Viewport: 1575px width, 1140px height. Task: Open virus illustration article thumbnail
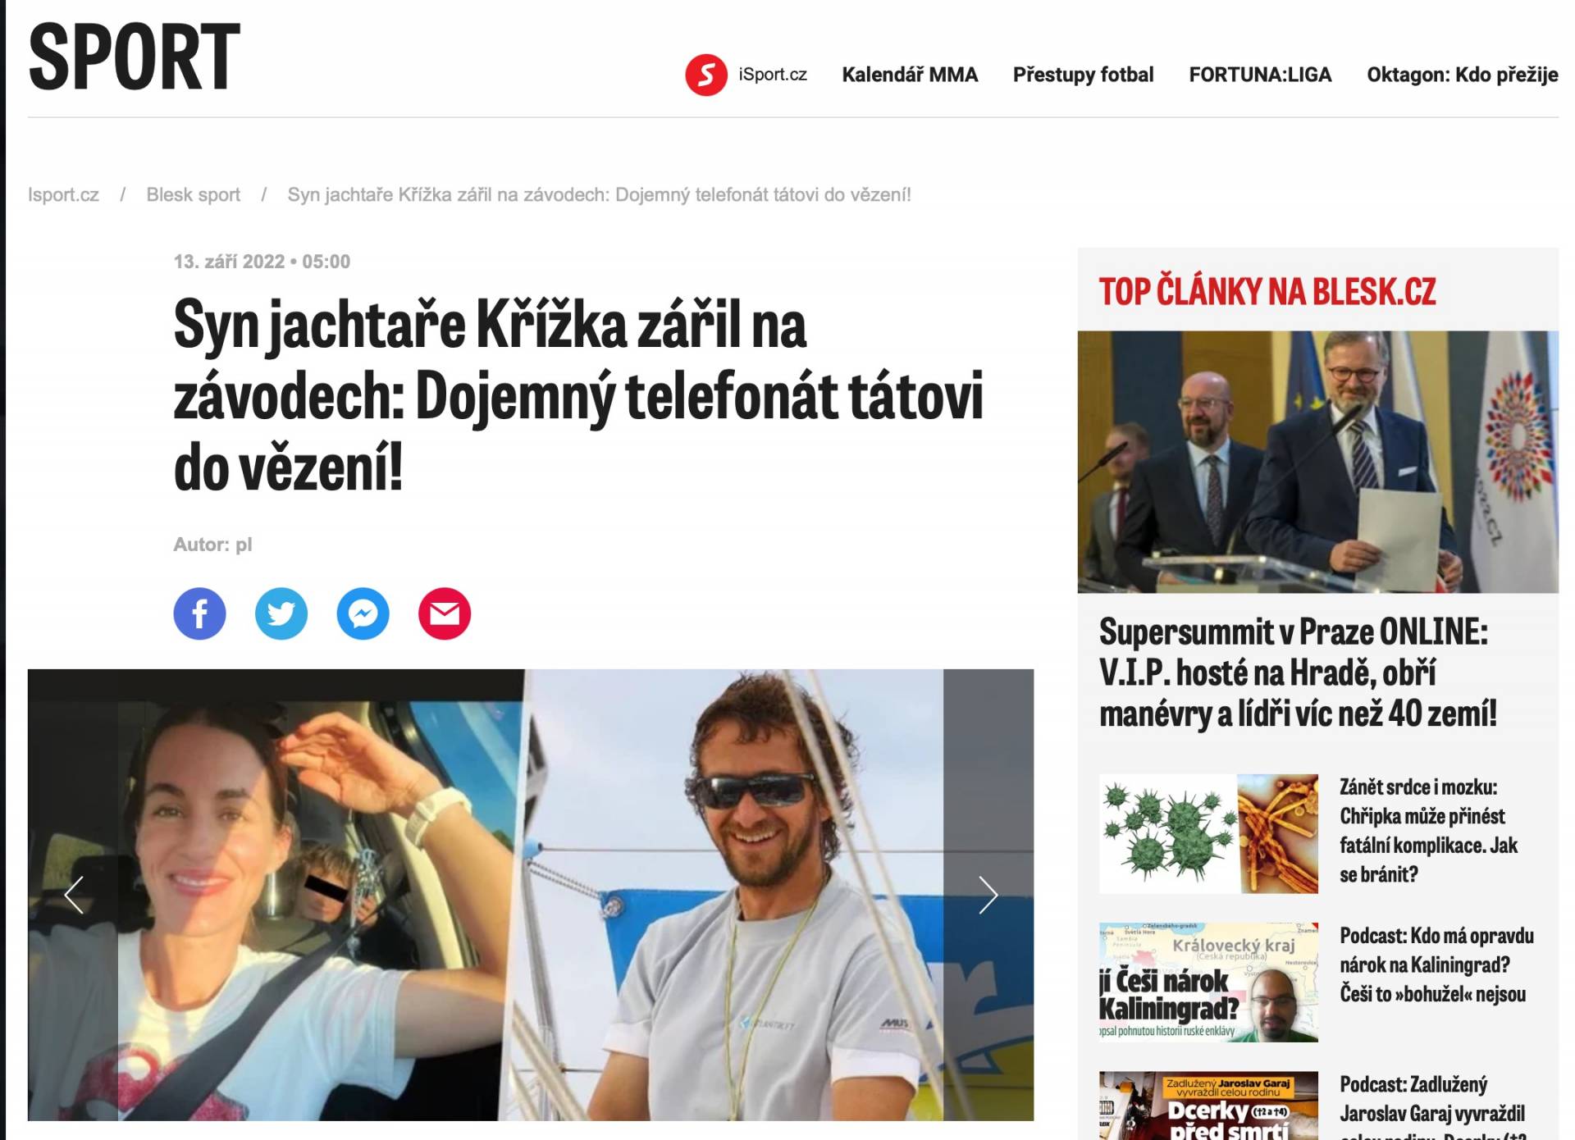[x=1208, y=833]
